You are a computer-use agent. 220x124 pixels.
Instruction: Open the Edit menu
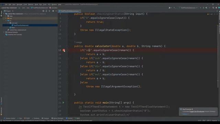10,4
